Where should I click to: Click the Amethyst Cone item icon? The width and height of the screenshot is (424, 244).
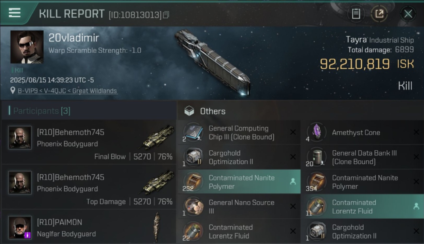point(316,132)
